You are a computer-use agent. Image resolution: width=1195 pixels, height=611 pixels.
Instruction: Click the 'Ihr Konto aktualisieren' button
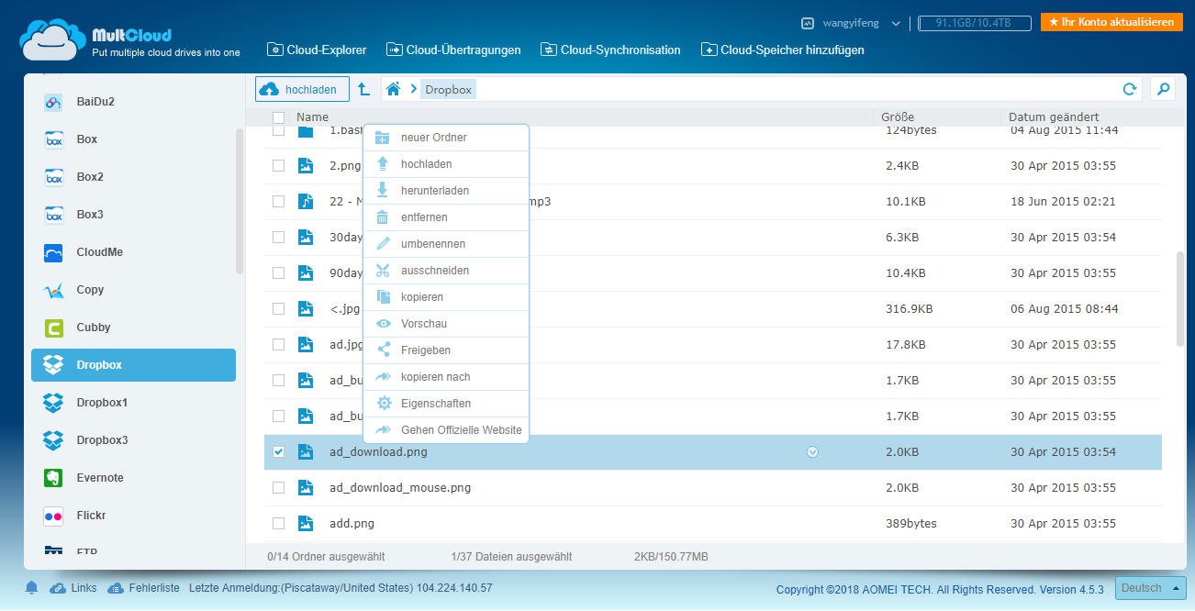(x=1111, y=22)
